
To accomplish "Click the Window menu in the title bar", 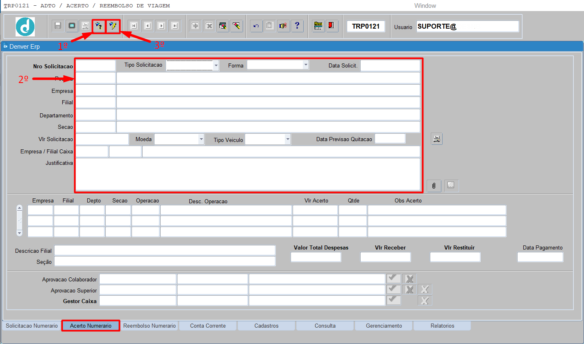I will pos(425,6).
